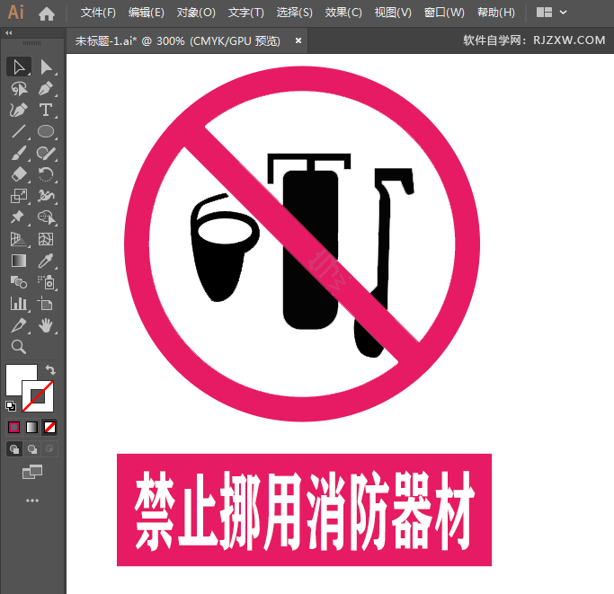Collapse toolbar with double arrows
Image resolution: width=614 pixels, height=594 pixels.
pos(9,33)
